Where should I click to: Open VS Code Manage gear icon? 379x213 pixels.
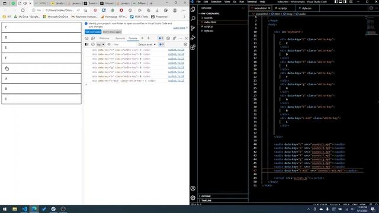pyautogui.click(x=193, y=198)
